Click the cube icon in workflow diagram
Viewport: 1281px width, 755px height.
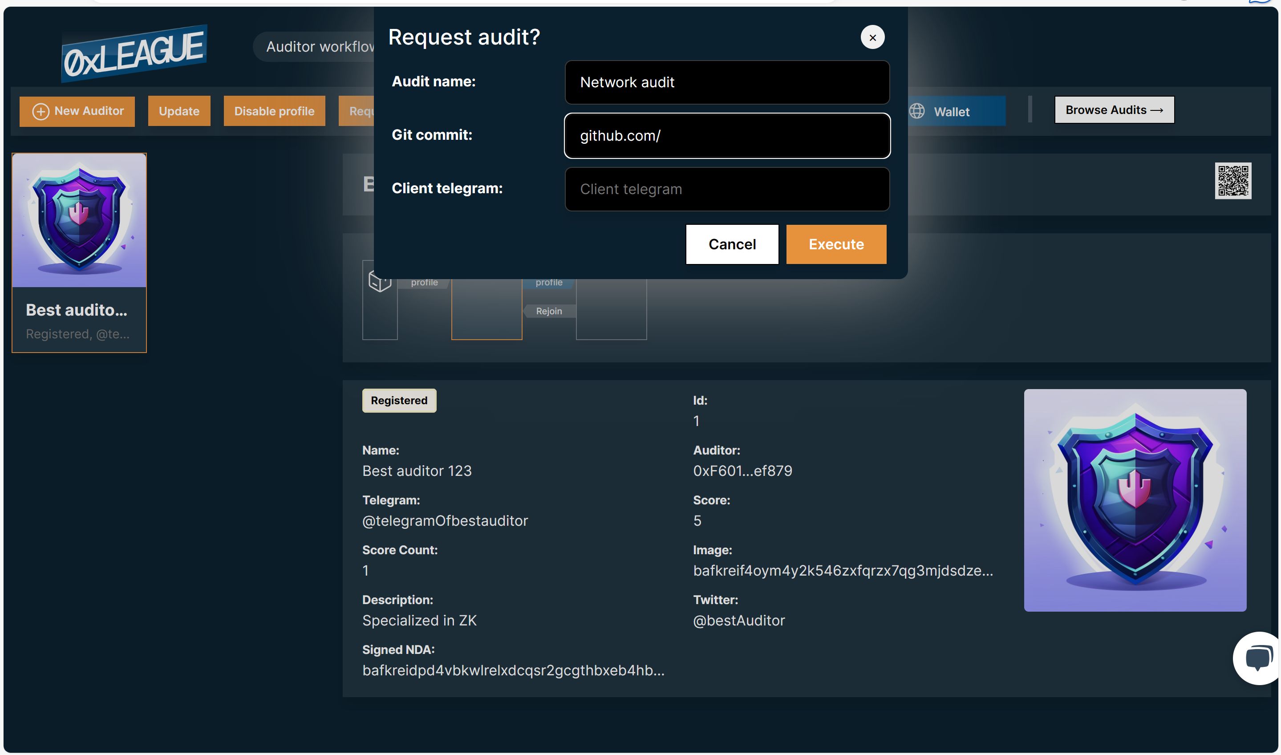(x=379, y=281)
